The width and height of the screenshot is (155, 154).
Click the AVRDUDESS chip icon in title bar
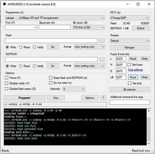(4, 4)
